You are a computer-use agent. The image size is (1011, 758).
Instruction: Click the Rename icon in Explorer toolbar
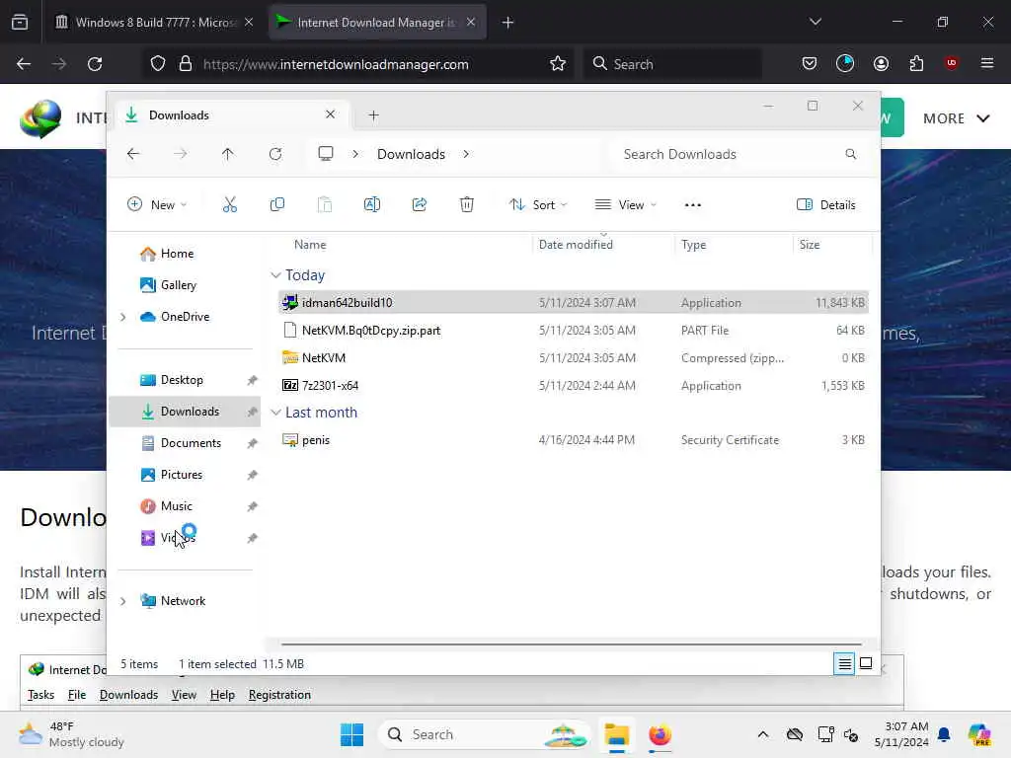click(x=372, y=205)
